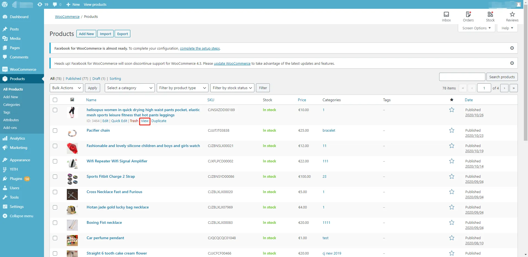Dismiss the Facebook setup notice
528x257 pixels.
pyautogui.click(x=512, y=48)
